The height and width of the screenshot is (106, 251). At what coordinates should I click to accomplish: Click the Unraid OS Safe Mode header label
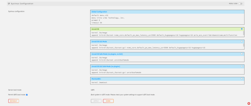click(107, 54)
